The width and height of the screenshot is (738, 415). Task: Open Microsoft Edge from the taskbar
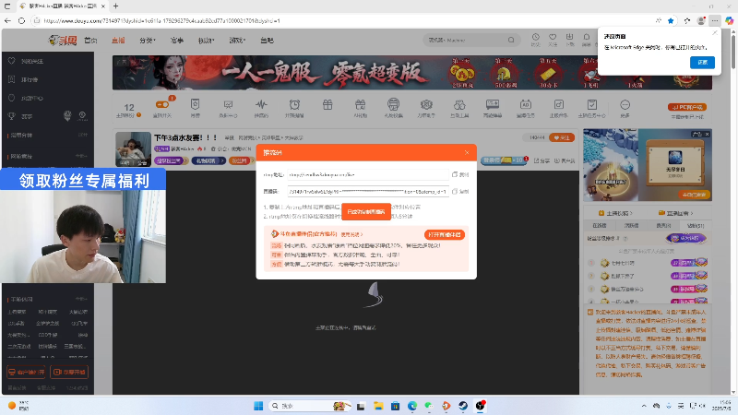click(x=412, y=406)
